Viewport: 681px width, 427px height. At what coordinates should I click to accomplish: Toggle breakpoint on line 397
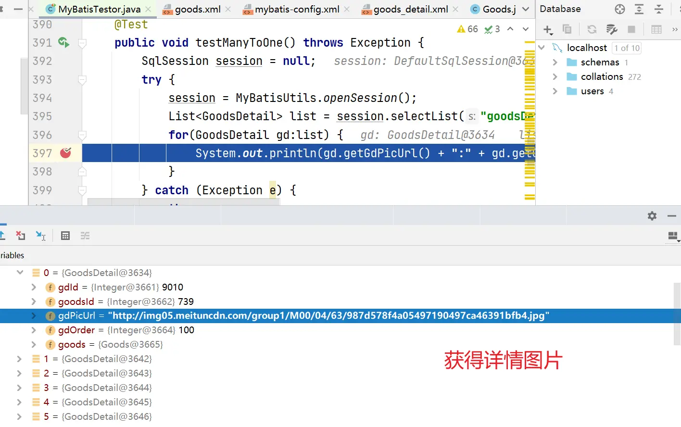point(65,153)
